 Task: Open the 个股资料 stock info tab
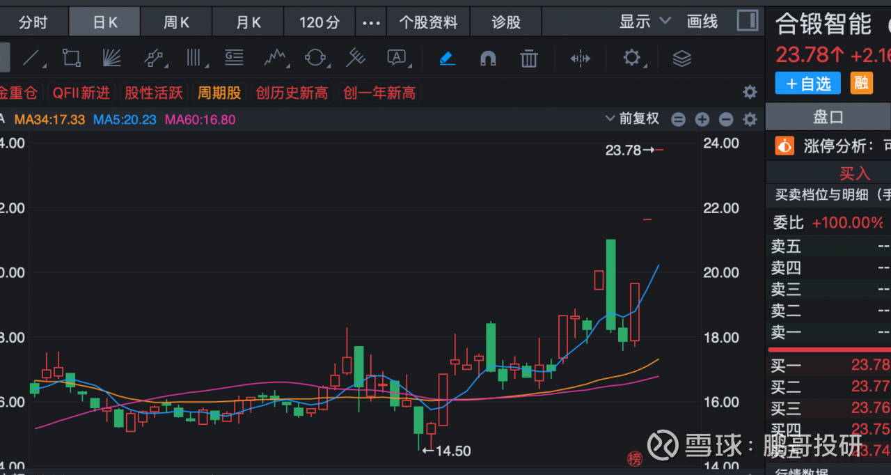[428, 23]
